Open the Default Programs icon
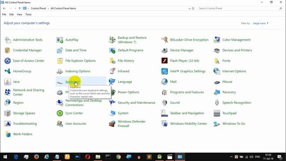This screenshot has height=161, width=286. tap(112, 50)
